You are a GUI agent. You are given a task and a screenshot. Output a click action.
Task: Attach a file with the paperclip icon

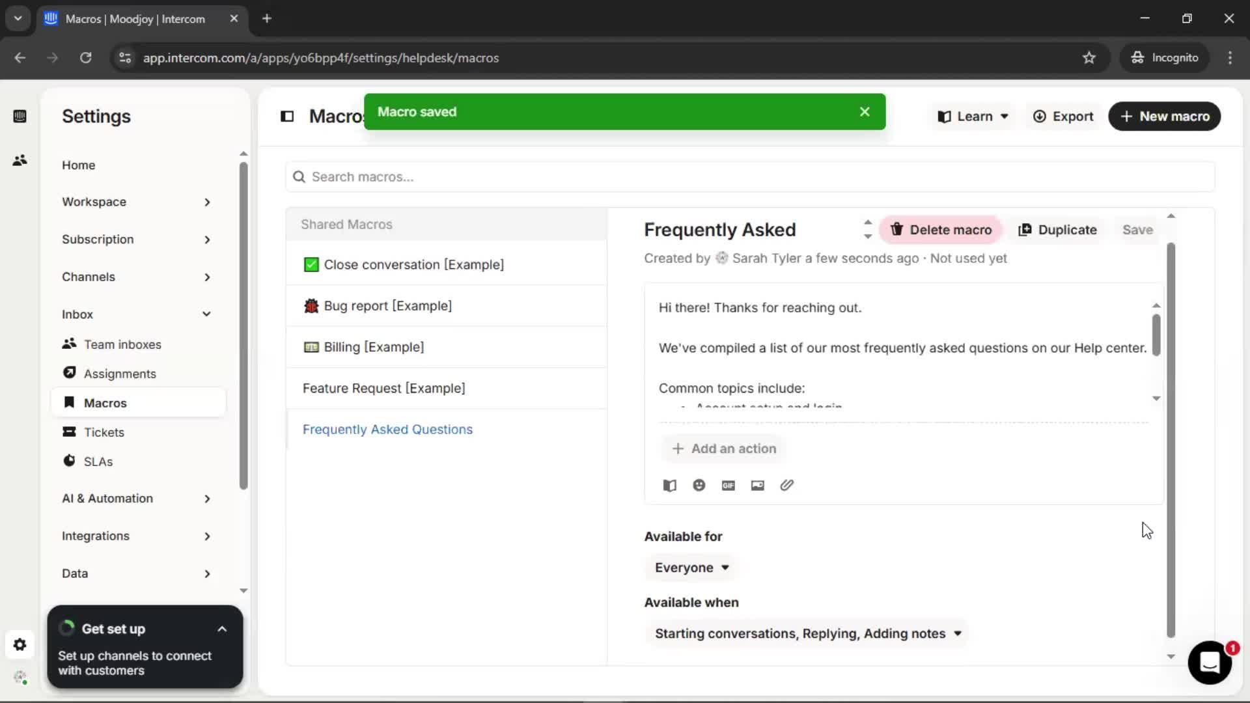(786, 486)
